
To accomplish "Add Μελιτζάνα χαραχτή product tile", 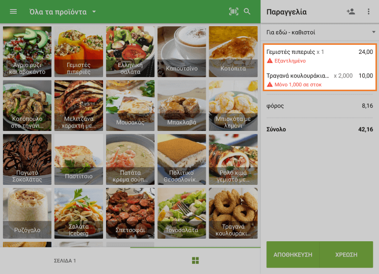I will [78, 106].
